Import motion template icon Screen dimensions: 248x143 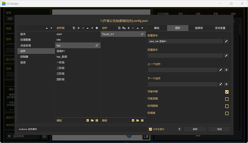click(x=133, y=120)
